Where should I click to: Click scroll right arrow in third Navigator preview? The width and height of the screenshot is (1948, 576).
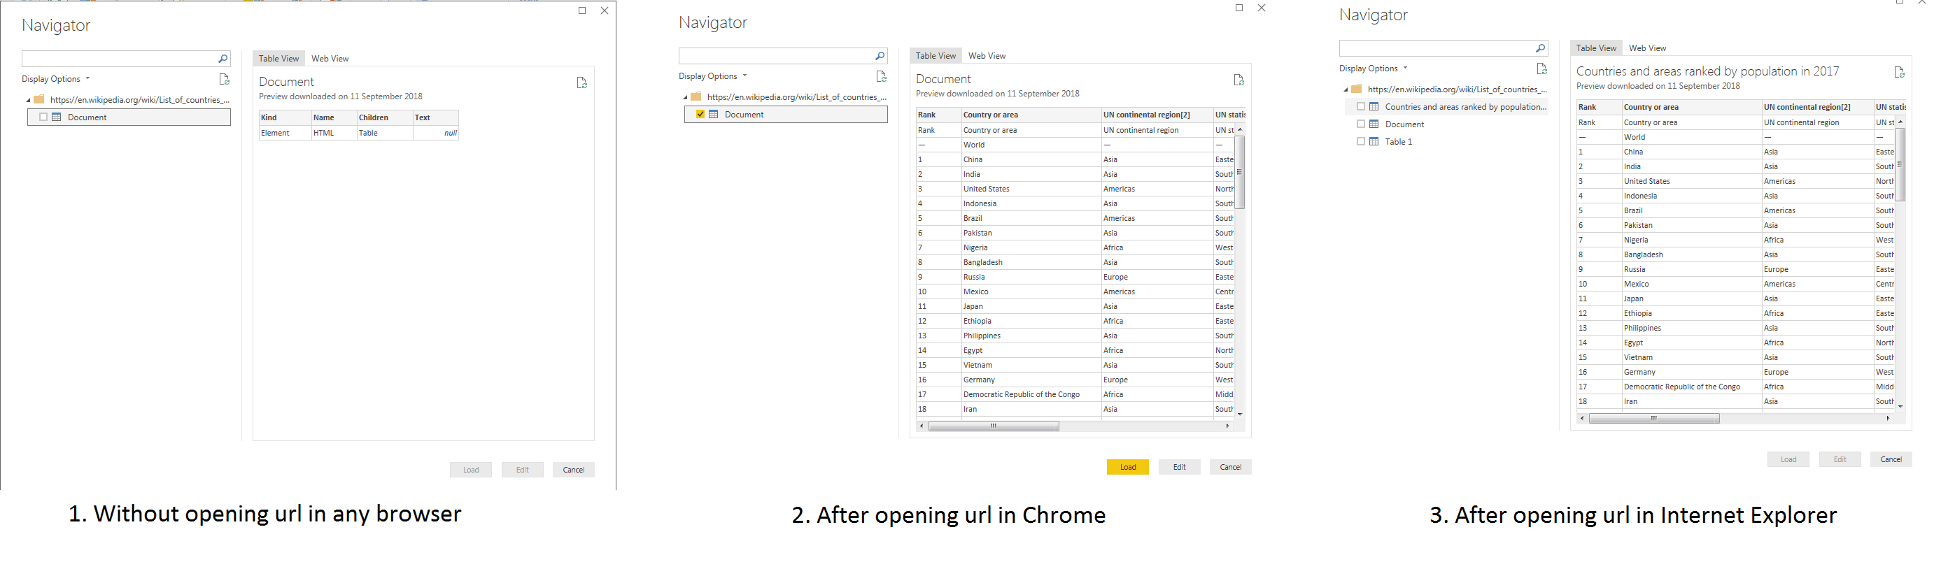click(1889, 419)
